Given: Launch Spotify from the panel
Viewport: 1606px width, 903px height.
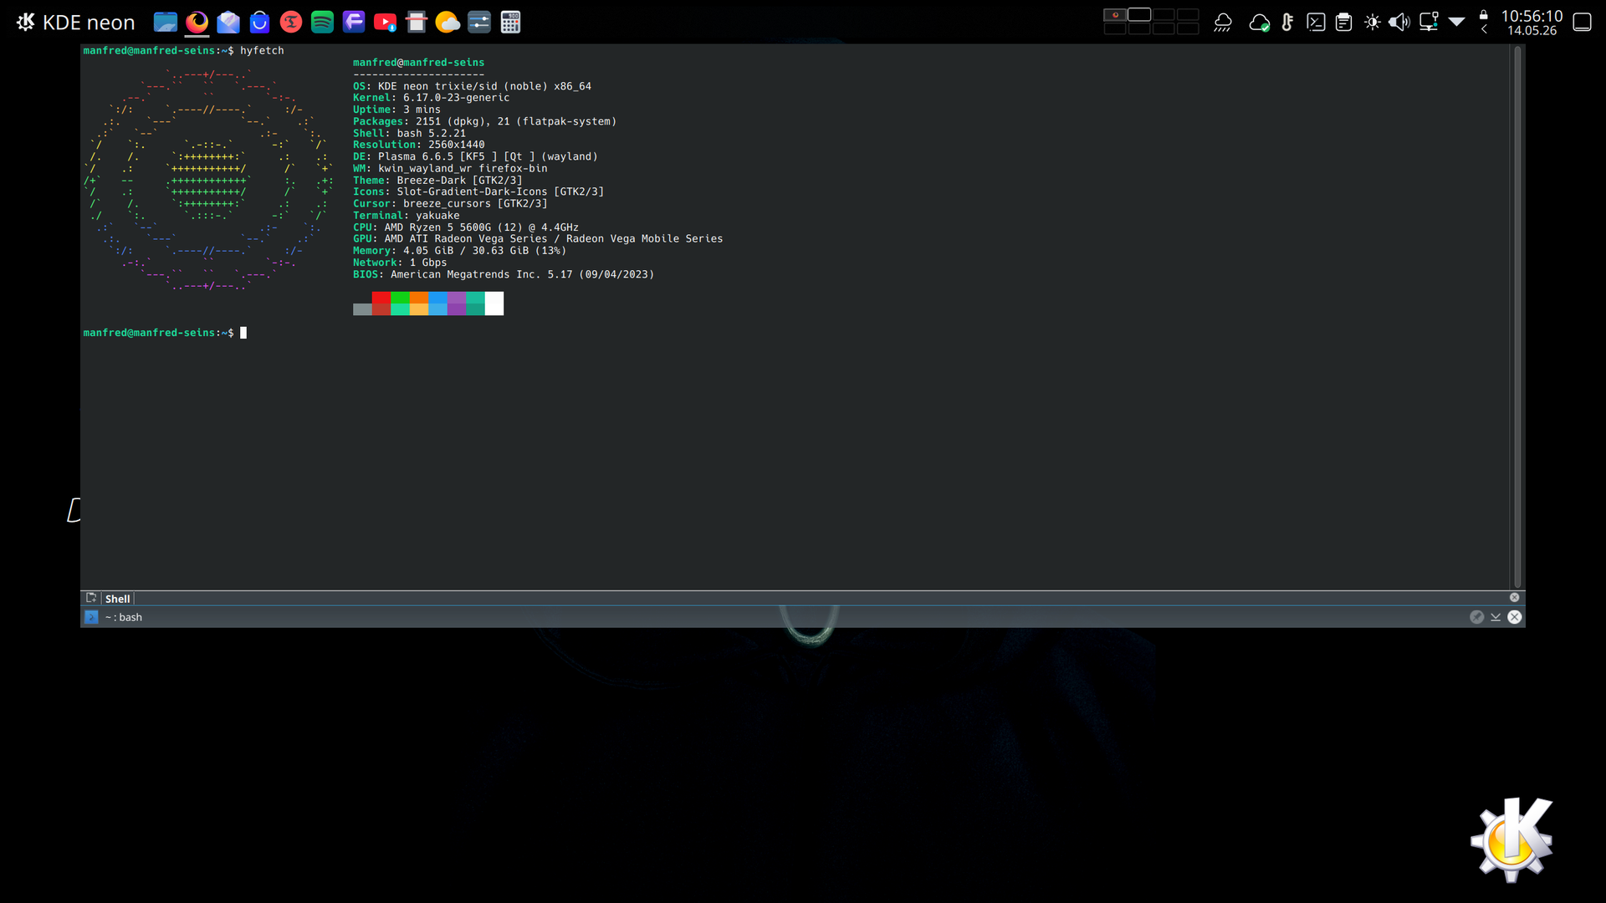Looking at the screenshot, I should tap(322, 23).
